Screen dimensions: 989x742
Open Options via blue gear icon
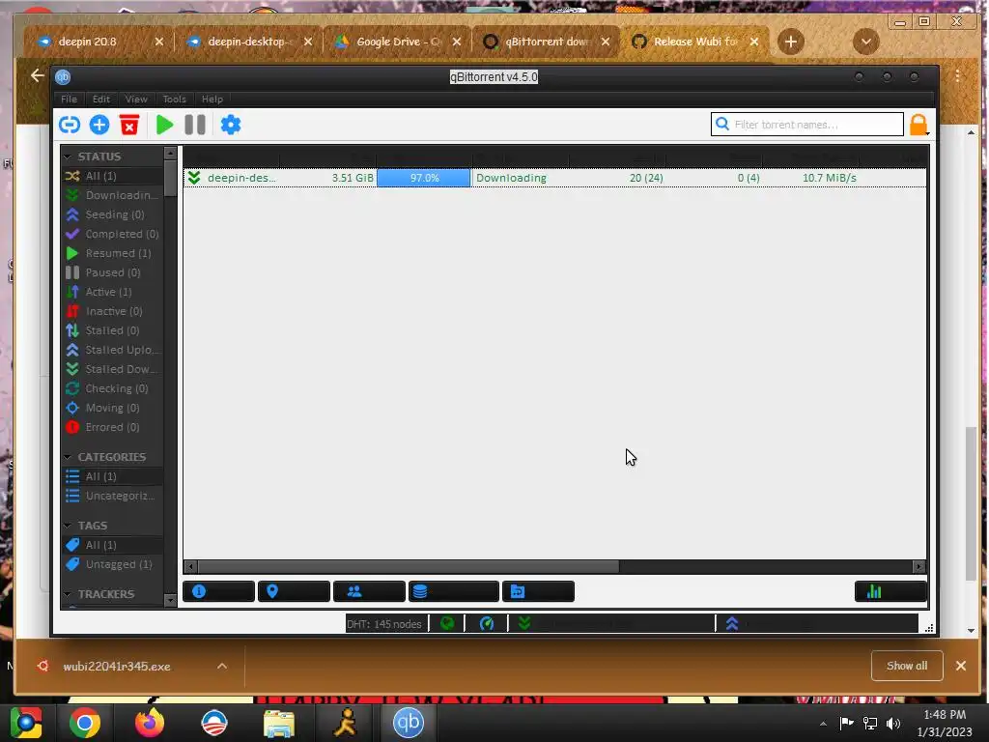coord(231,125)
